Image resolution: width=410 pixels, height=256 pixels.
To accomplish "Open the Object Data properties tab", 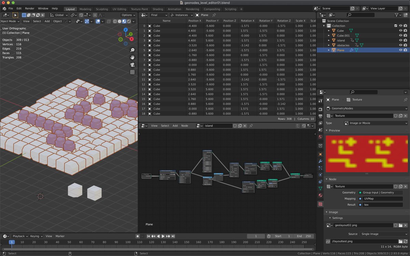I will [320, 188].
